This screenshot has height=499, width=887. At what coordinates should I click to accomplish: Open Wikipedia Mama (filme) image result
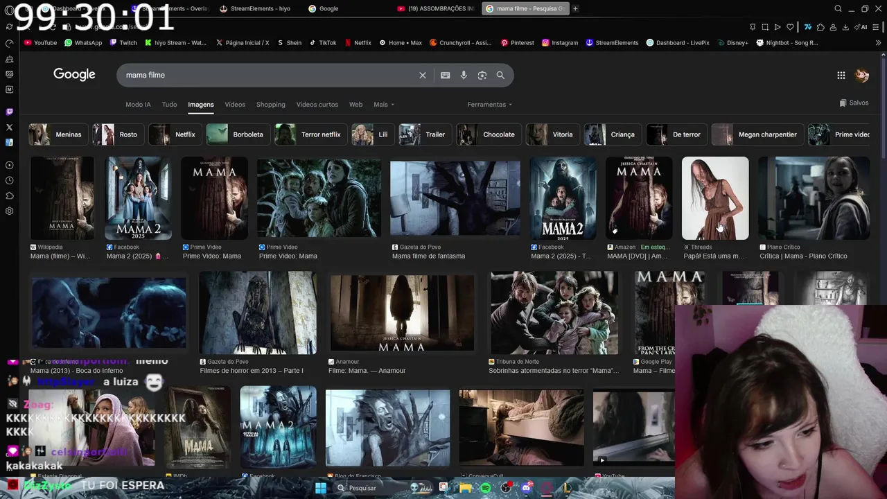tap(62, 198)
